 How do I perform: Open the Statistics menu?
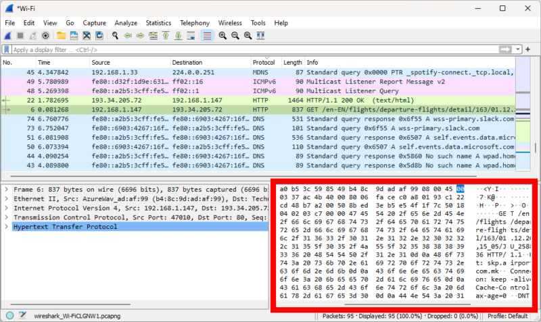tap(158, 23)
